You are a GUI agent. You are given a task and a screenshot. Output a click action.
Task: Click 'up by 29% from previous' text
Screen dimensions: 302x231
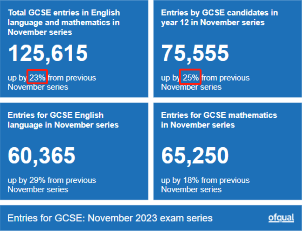point(52,180)
